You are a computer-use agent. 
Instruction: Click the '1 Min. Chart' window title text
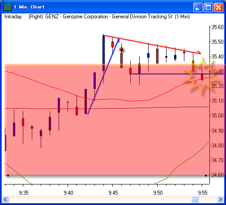(30, 7)
